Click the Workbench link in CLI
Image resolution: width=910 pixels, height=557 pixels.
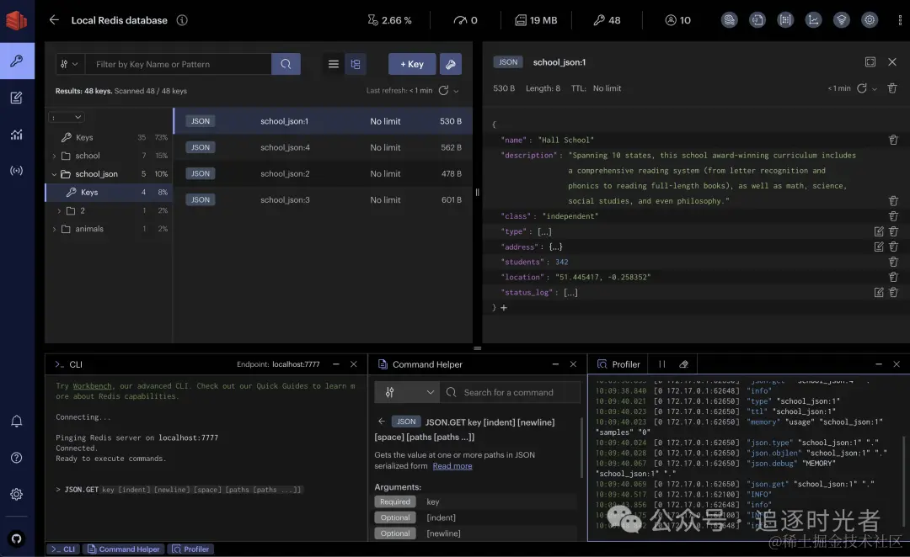click(92, 386)
